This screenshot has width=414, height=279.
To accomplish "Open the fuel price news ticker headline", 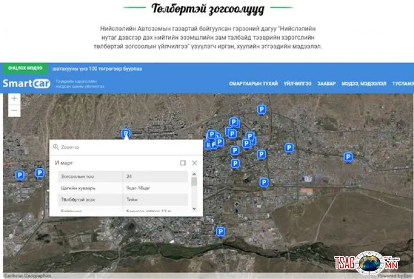I will click(97, 69).
